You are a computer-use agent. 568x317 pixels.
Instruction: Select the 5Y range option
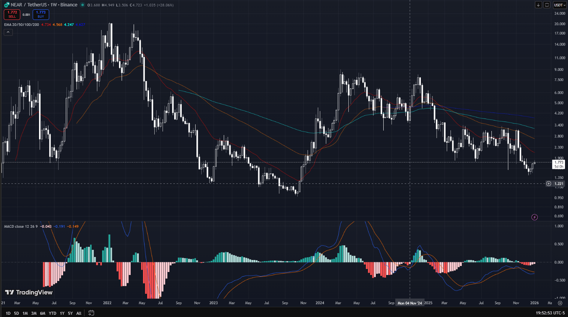pyautogui.click(x=70, y=312)
